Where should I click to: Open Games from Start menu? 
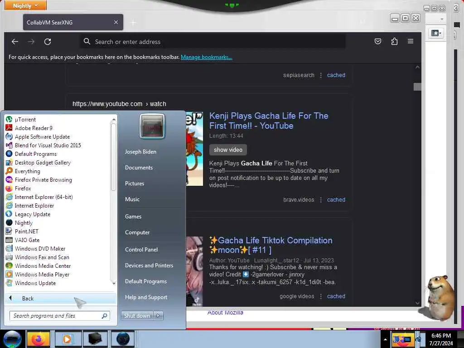[133, 216]
